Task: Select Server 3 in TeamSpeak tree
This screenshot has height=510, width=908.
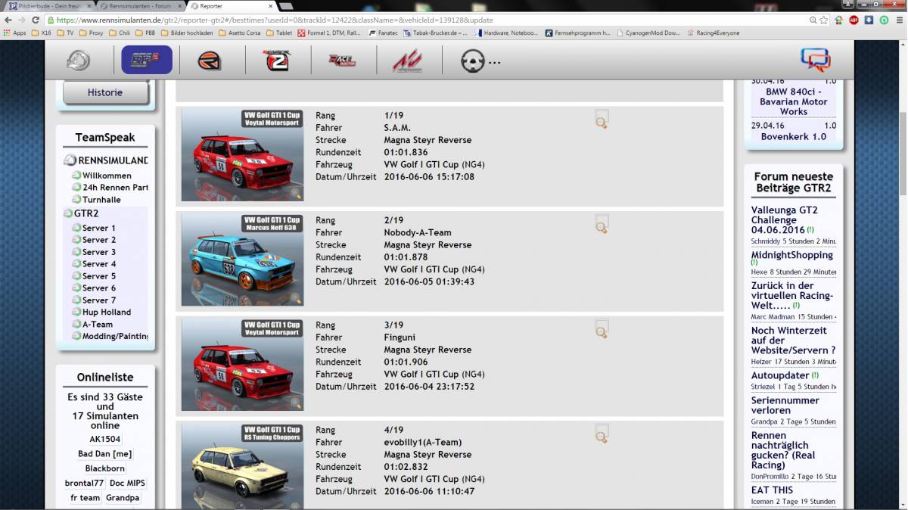Action: tap(99, 252)
